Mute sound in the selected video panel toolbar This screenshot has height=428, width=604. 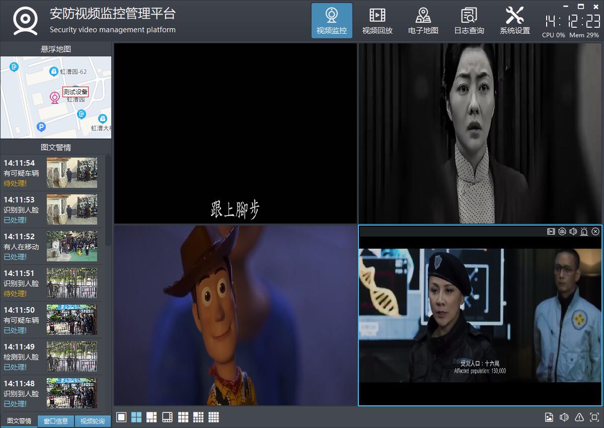point(573,232)
